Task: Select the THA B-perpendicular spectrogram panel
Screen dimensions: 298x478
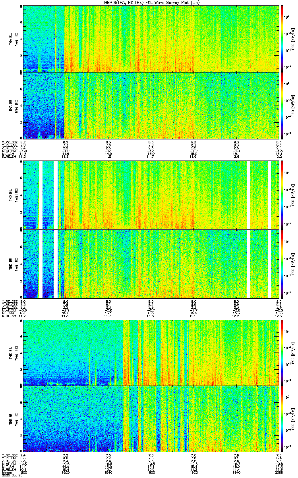Action: click(151, 39)
